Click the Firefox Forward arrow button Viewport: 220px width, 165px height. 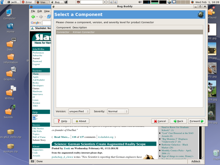pyautogui.click(x=41, y=17)
